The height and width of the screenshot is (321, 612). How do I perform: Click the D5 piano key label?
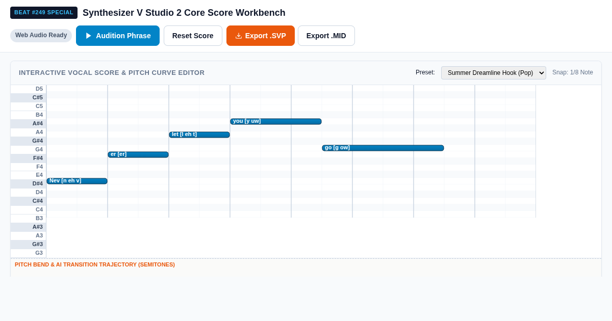tap(29, 89)
